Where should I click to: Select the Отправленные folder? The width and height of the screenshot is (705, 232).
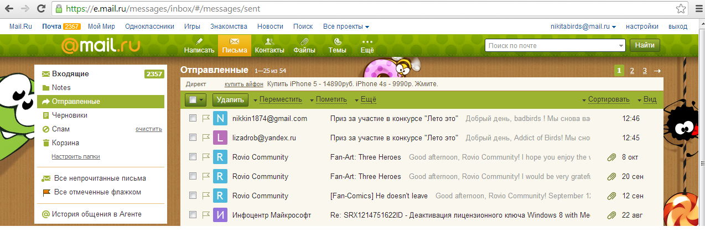tap(101, 102)
